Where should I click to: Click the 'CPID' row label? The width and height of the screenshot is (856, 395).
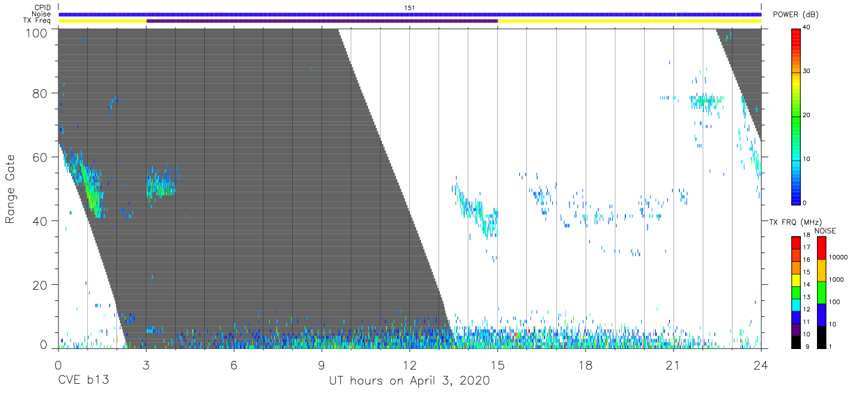(43, 8)
